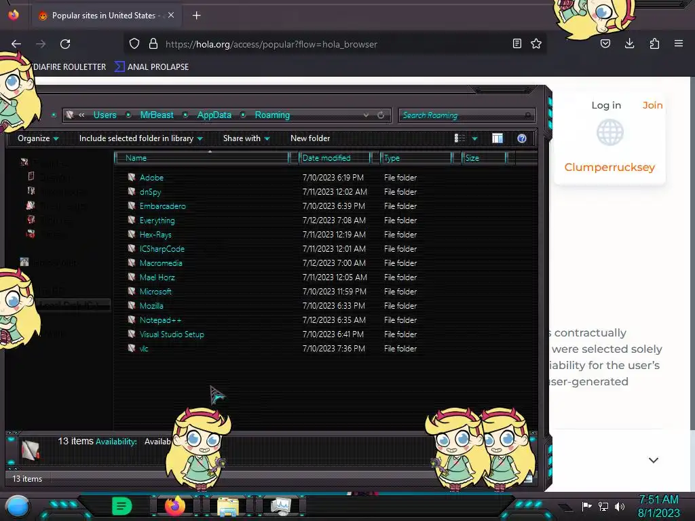Viewport: 695px width, 521px height.
Task: Open the Firefox extensions menu
Action: 654,43
